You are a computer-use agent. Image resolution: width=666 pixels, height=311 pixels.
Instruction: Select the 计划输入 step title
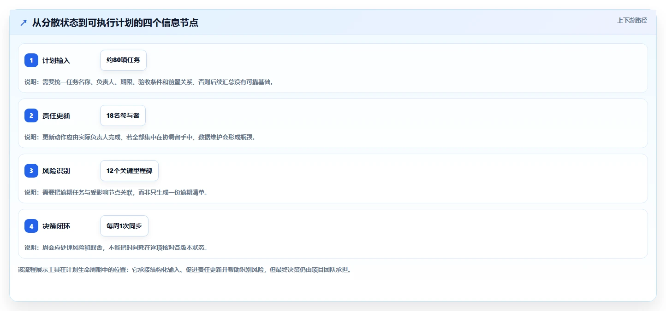coord(56,60)
